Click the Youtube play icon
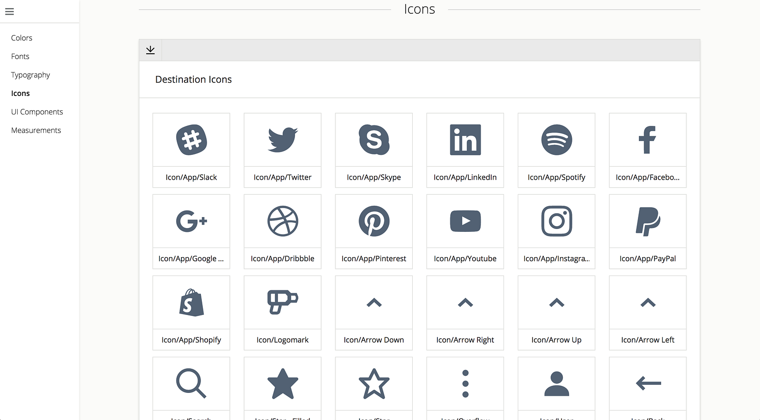760x420 pixels. pos(465,221)
